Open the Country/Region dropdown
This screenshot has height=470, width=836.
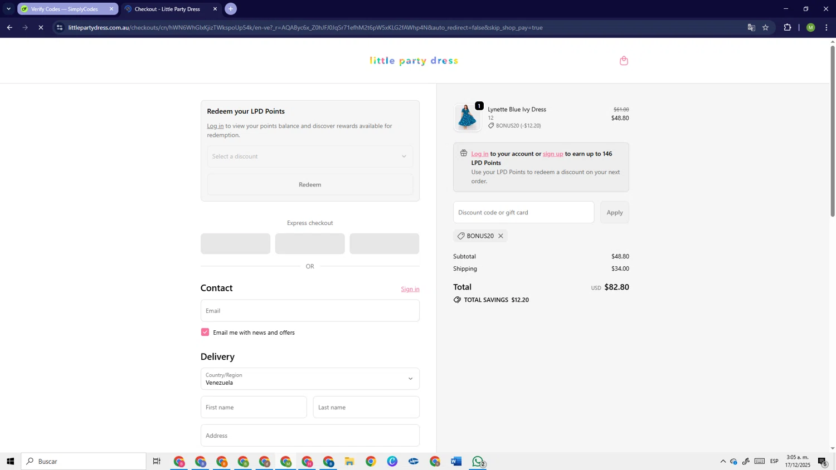310,379
